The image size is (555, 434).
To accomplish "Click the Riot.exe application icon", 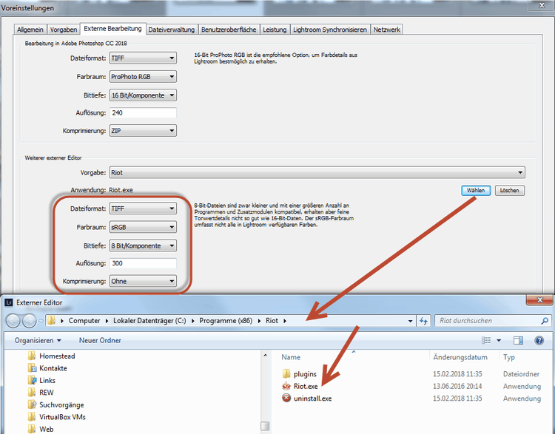I will coord(286,386).
